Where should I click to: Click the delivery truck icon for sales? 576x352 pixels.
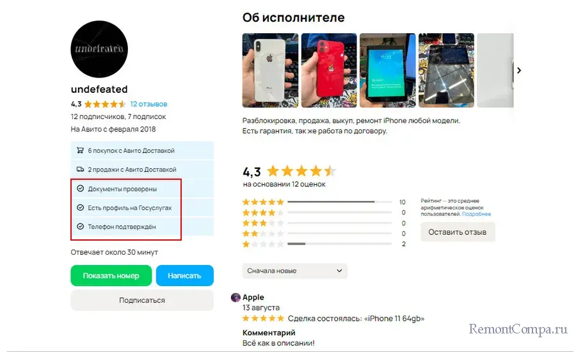80,170
